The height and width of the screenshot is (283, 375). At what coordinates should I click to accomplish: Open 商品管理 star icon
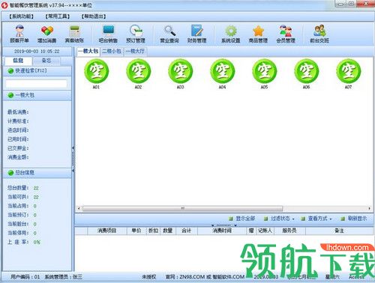(x=258, y=34)
